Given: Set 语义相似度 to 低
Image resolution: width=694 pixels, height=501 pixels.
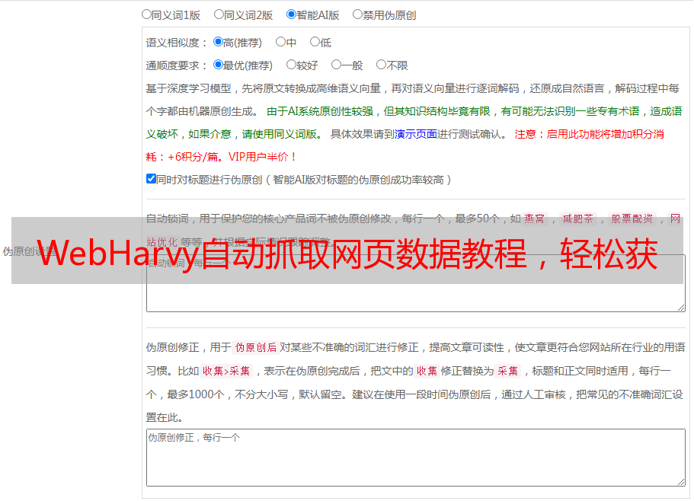Looking at the screenshot, I should (x=315, y=42).
